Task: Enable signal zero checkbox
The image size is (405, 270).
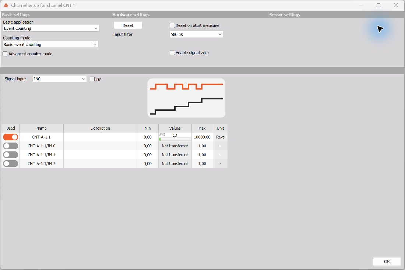Action: [172, 52]
